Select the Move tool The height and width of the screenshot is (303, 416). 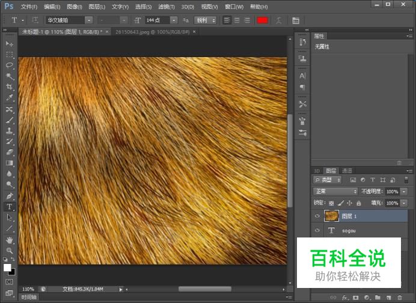[9, 44]
